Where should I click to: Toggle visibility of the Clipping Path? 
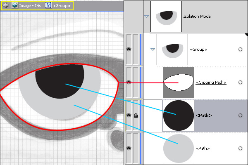[129, 82]
